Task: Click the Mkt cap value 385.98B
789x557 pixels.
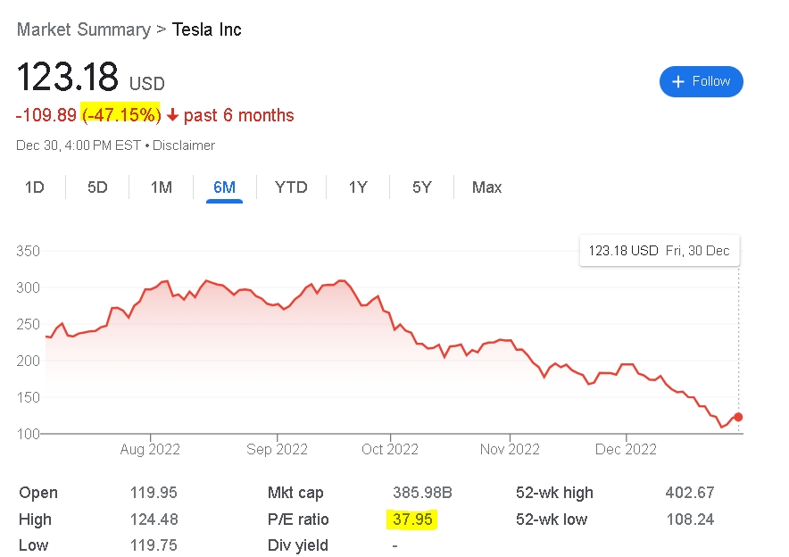Action: [422, 492]
